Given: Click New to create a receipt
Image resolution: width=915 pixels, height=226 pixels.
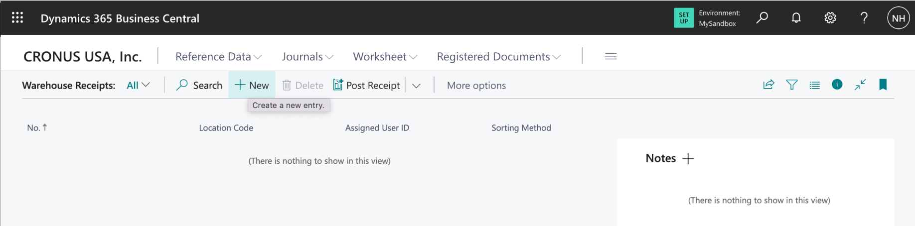Looking at the screenshot, I should [x=252, y=85].
